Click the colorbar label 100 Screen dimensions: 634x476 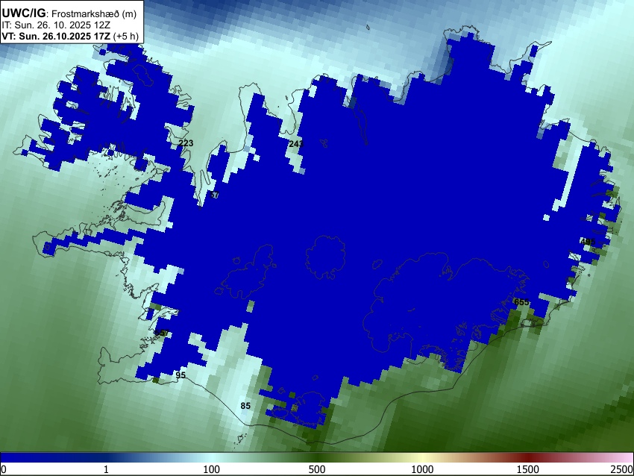pos(211,469)
